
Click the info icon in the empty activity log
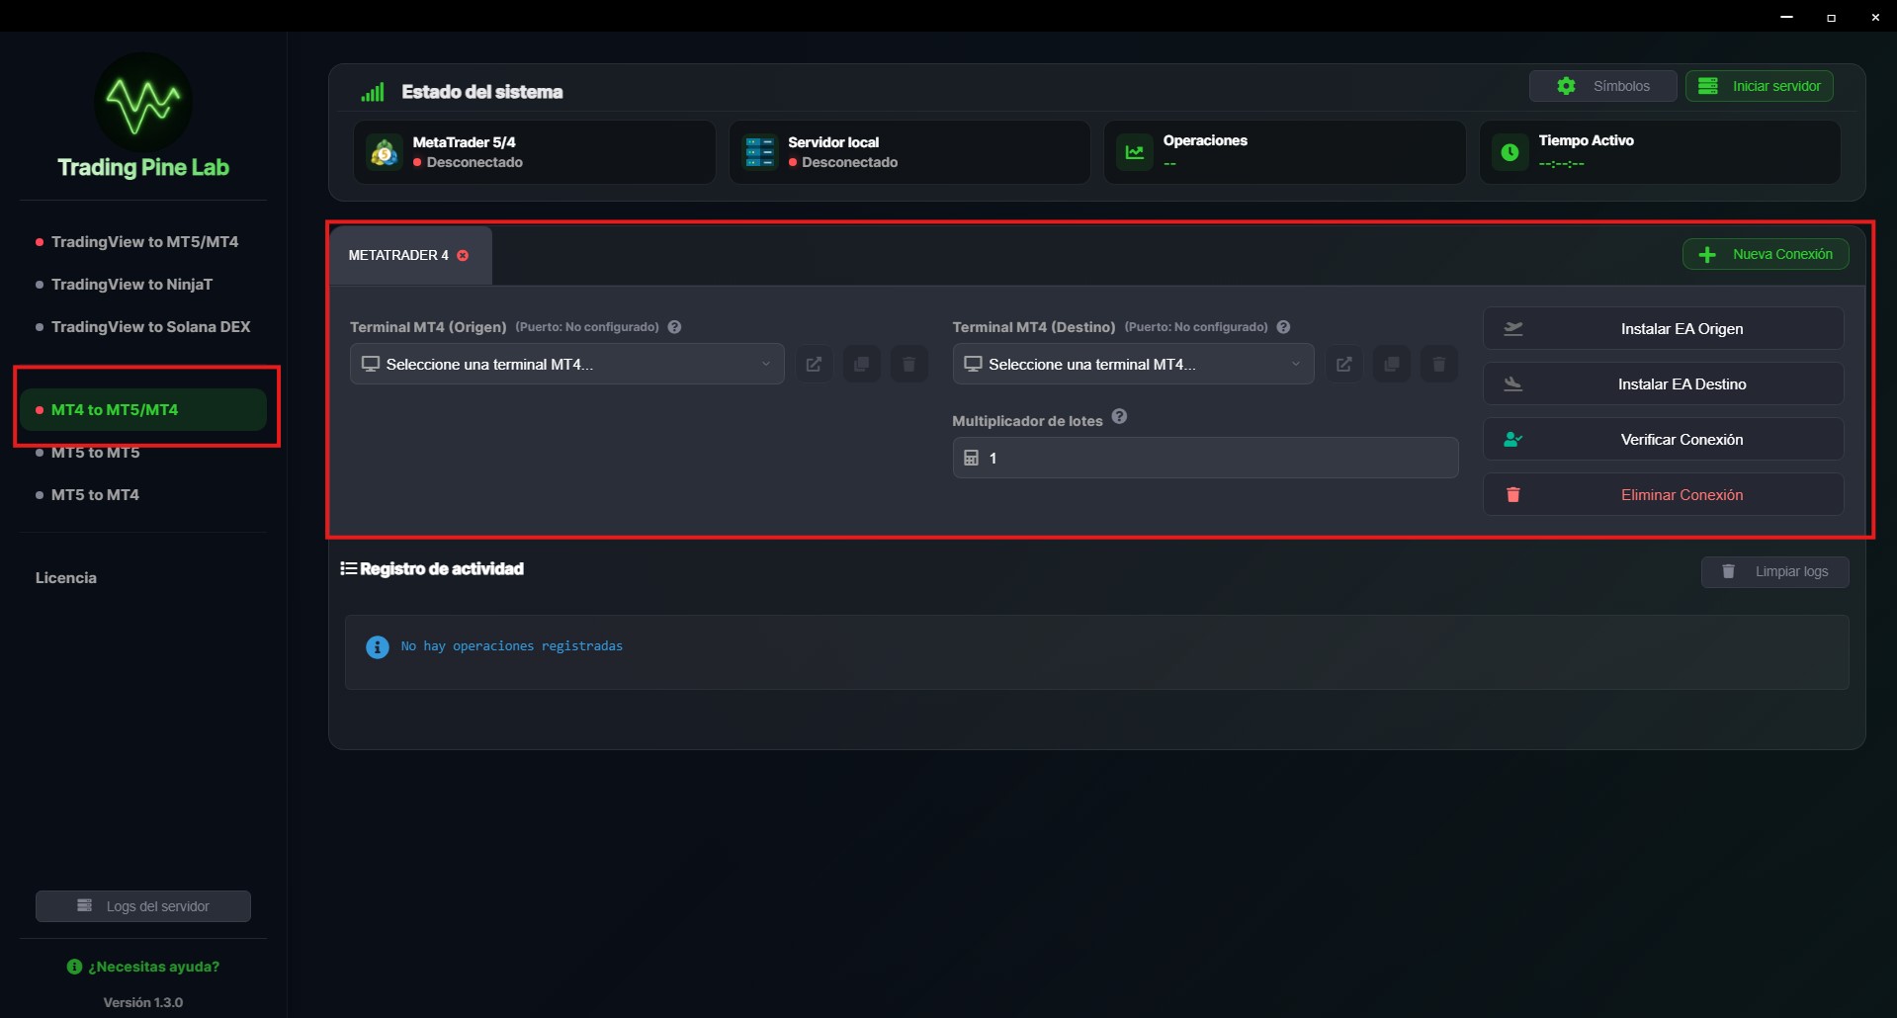376,646
